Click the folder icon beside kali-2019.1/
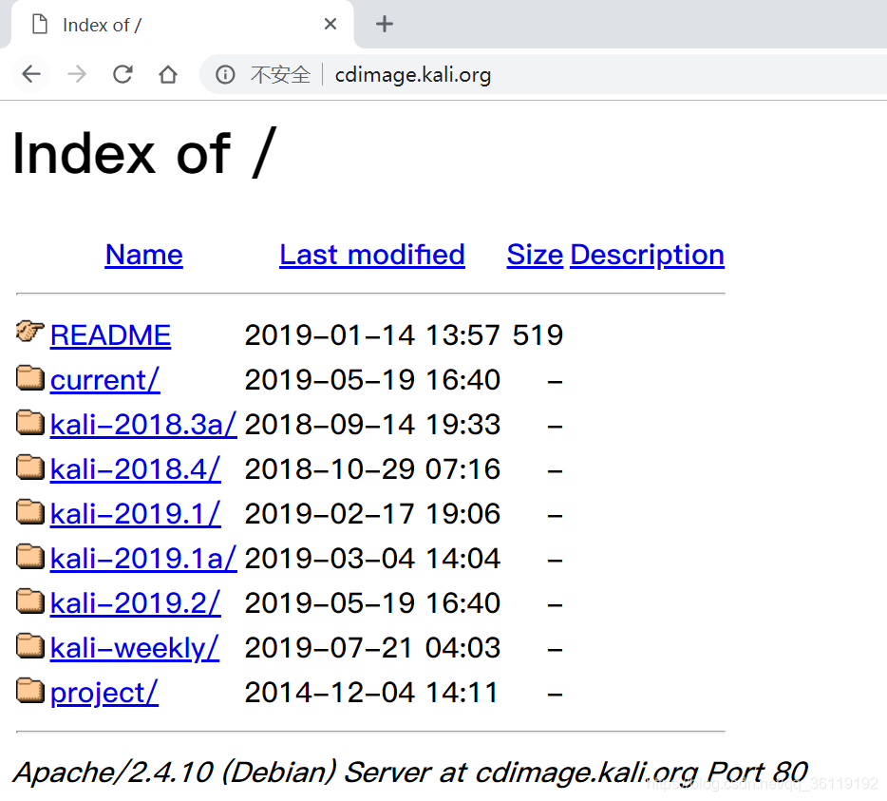Screen dimensions: 887x801 coord(30,512)
